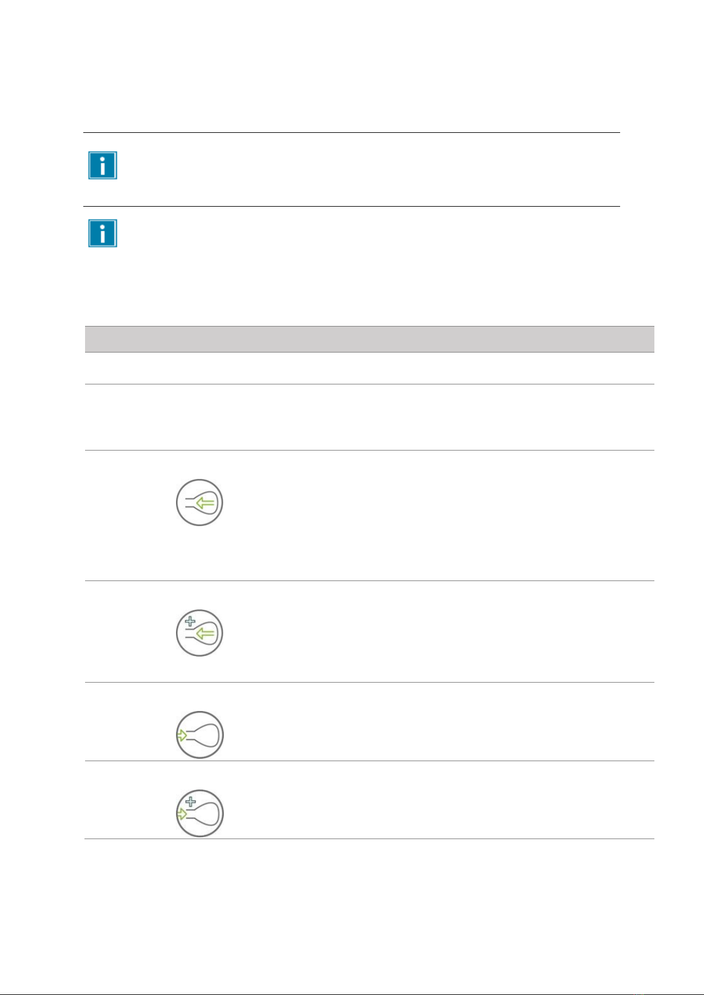
Task: Click small green arrow on third bulb icon
Action: point(181,735)
